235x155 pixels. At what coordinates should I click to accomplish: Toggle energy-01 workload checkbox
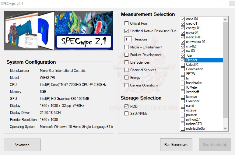pyautogui.click(x=183, y=28)
